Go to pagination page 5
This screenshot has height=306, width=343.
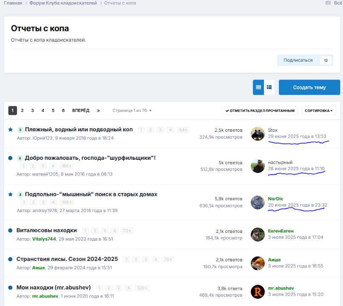53,110
